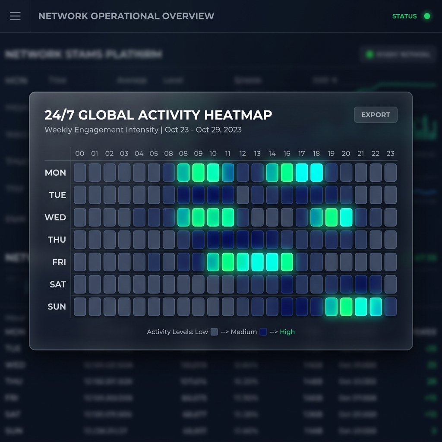This screenshot has height=442, width=442.
Task: Select the brightest Monday cell at hour 18
Action: point(316,172)
